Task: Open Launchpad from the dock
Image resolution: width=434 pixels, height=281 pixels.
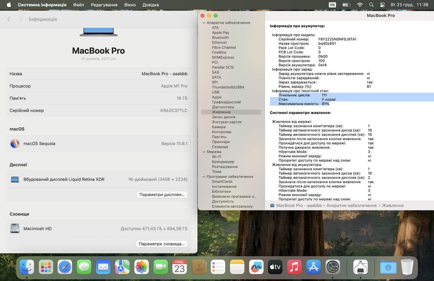Action: pyautogui.click(x=46, y=267)
